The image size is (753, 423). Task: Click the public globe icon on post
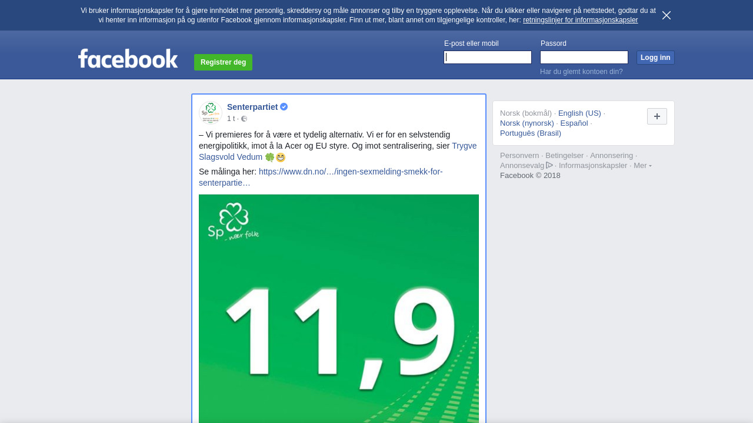[x=244, y=119]
